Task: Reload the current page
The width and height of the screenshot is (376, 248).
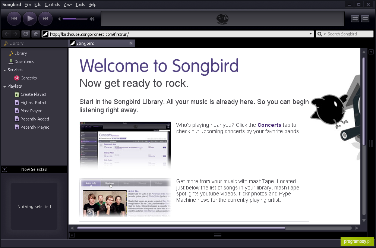Action: tap(25, 34)
